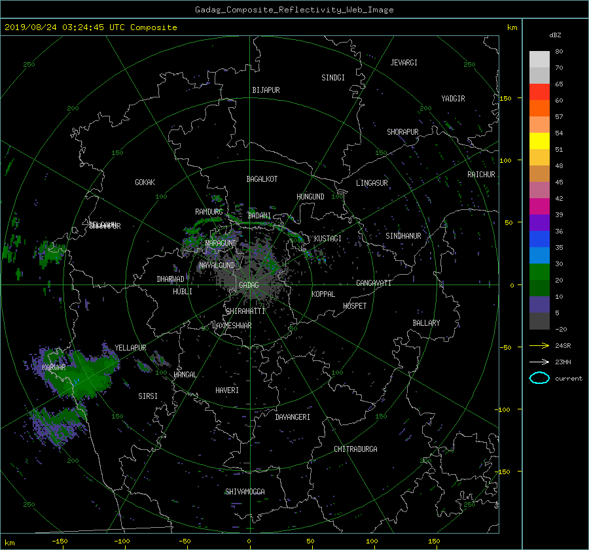Click the YELLAPUR city label
The height and width of the screenshot is (550, 589).
130,348
